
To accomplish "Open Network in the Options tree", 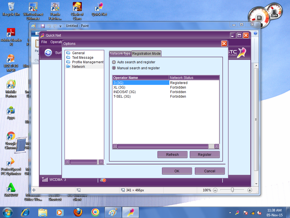I will point(79,66).
